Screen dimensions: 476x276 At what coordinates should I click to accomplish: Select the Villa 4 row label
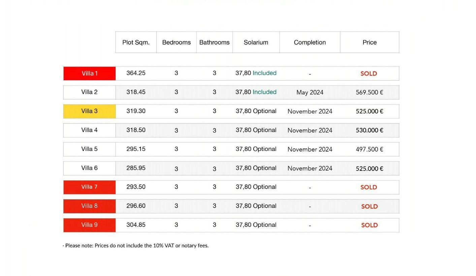(x=90, y=130)
